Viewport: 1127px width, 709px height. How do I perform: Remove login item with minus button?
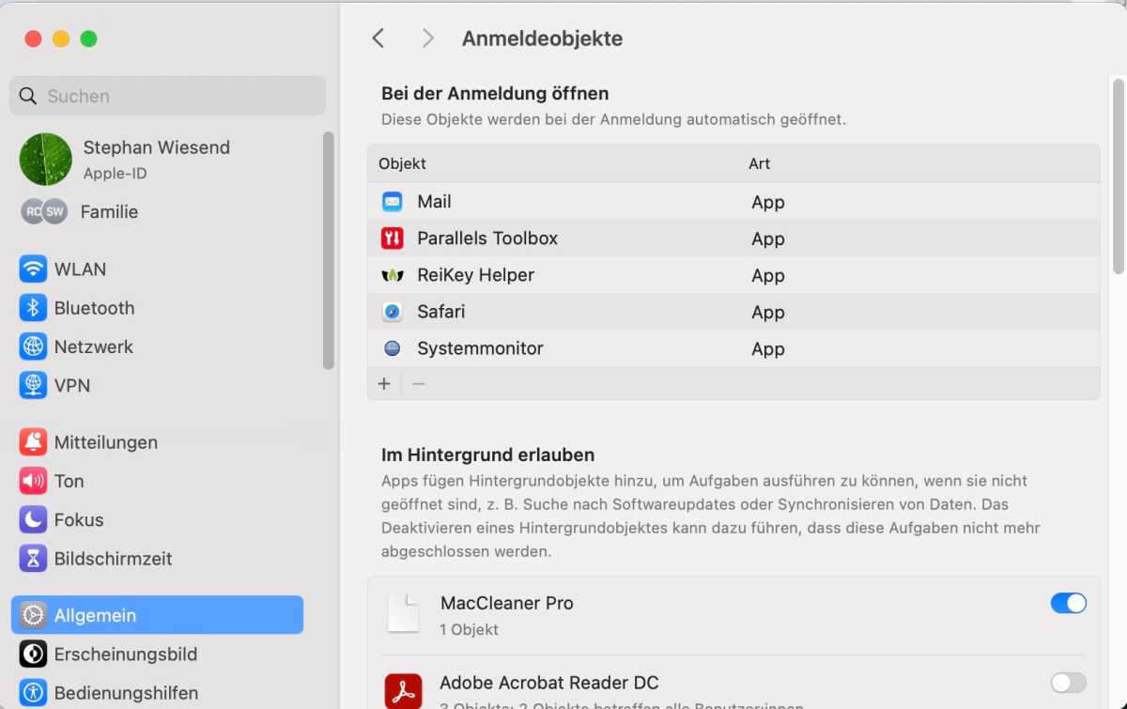coord(419,383)
